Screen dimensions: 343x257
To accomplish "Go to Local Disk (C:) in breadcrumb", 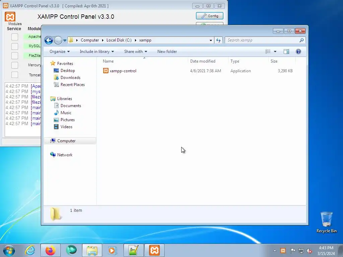I will click(x=119, y=40).
